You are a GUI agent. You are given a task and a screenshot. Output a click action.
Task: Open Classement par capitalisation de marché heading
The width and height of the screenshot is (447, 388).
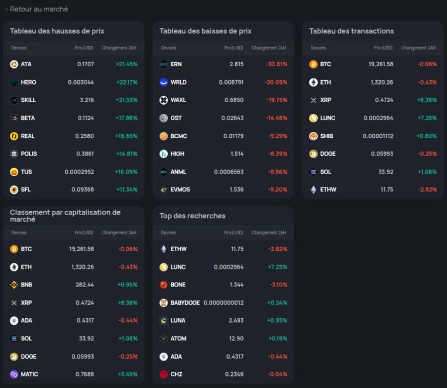pyautogui.click(x=65, y=216)
